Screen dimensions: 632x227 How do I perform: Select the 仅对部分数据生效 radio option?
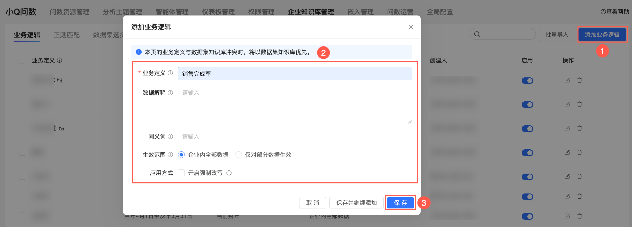(238, 155)
